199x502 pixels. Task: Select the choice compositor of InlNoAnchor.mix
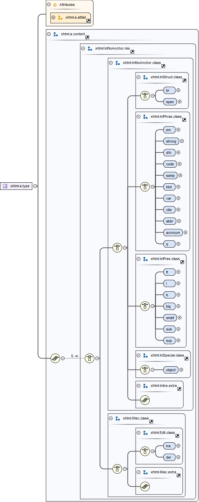89,358
